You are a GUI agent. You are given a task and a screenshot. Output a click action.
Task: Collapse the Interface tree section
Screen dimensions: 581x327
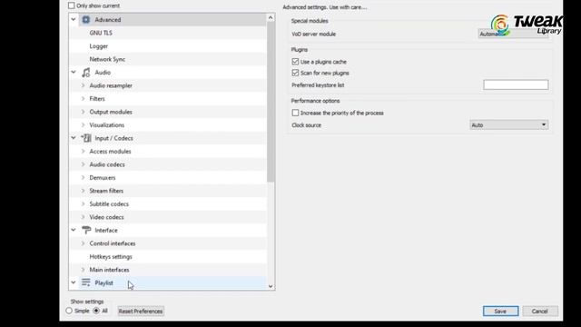click(x=74, y=230)
